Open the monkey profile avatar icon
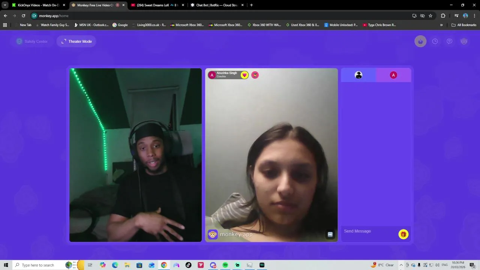The height and width of the screenshot is (270, 480). click(464, 41)
